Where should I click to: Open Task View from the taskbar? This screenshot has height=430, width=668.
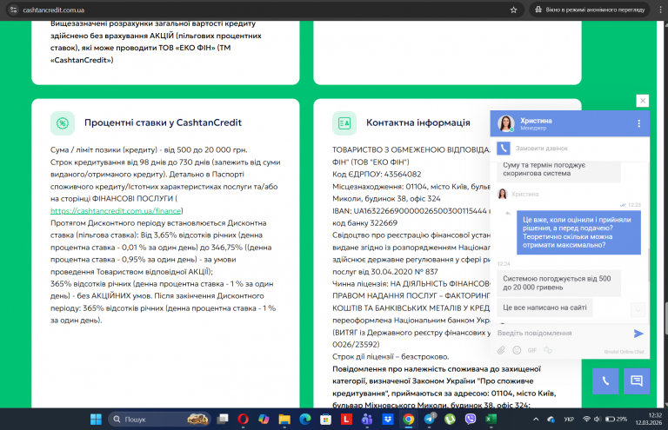(x=223, y=420)
